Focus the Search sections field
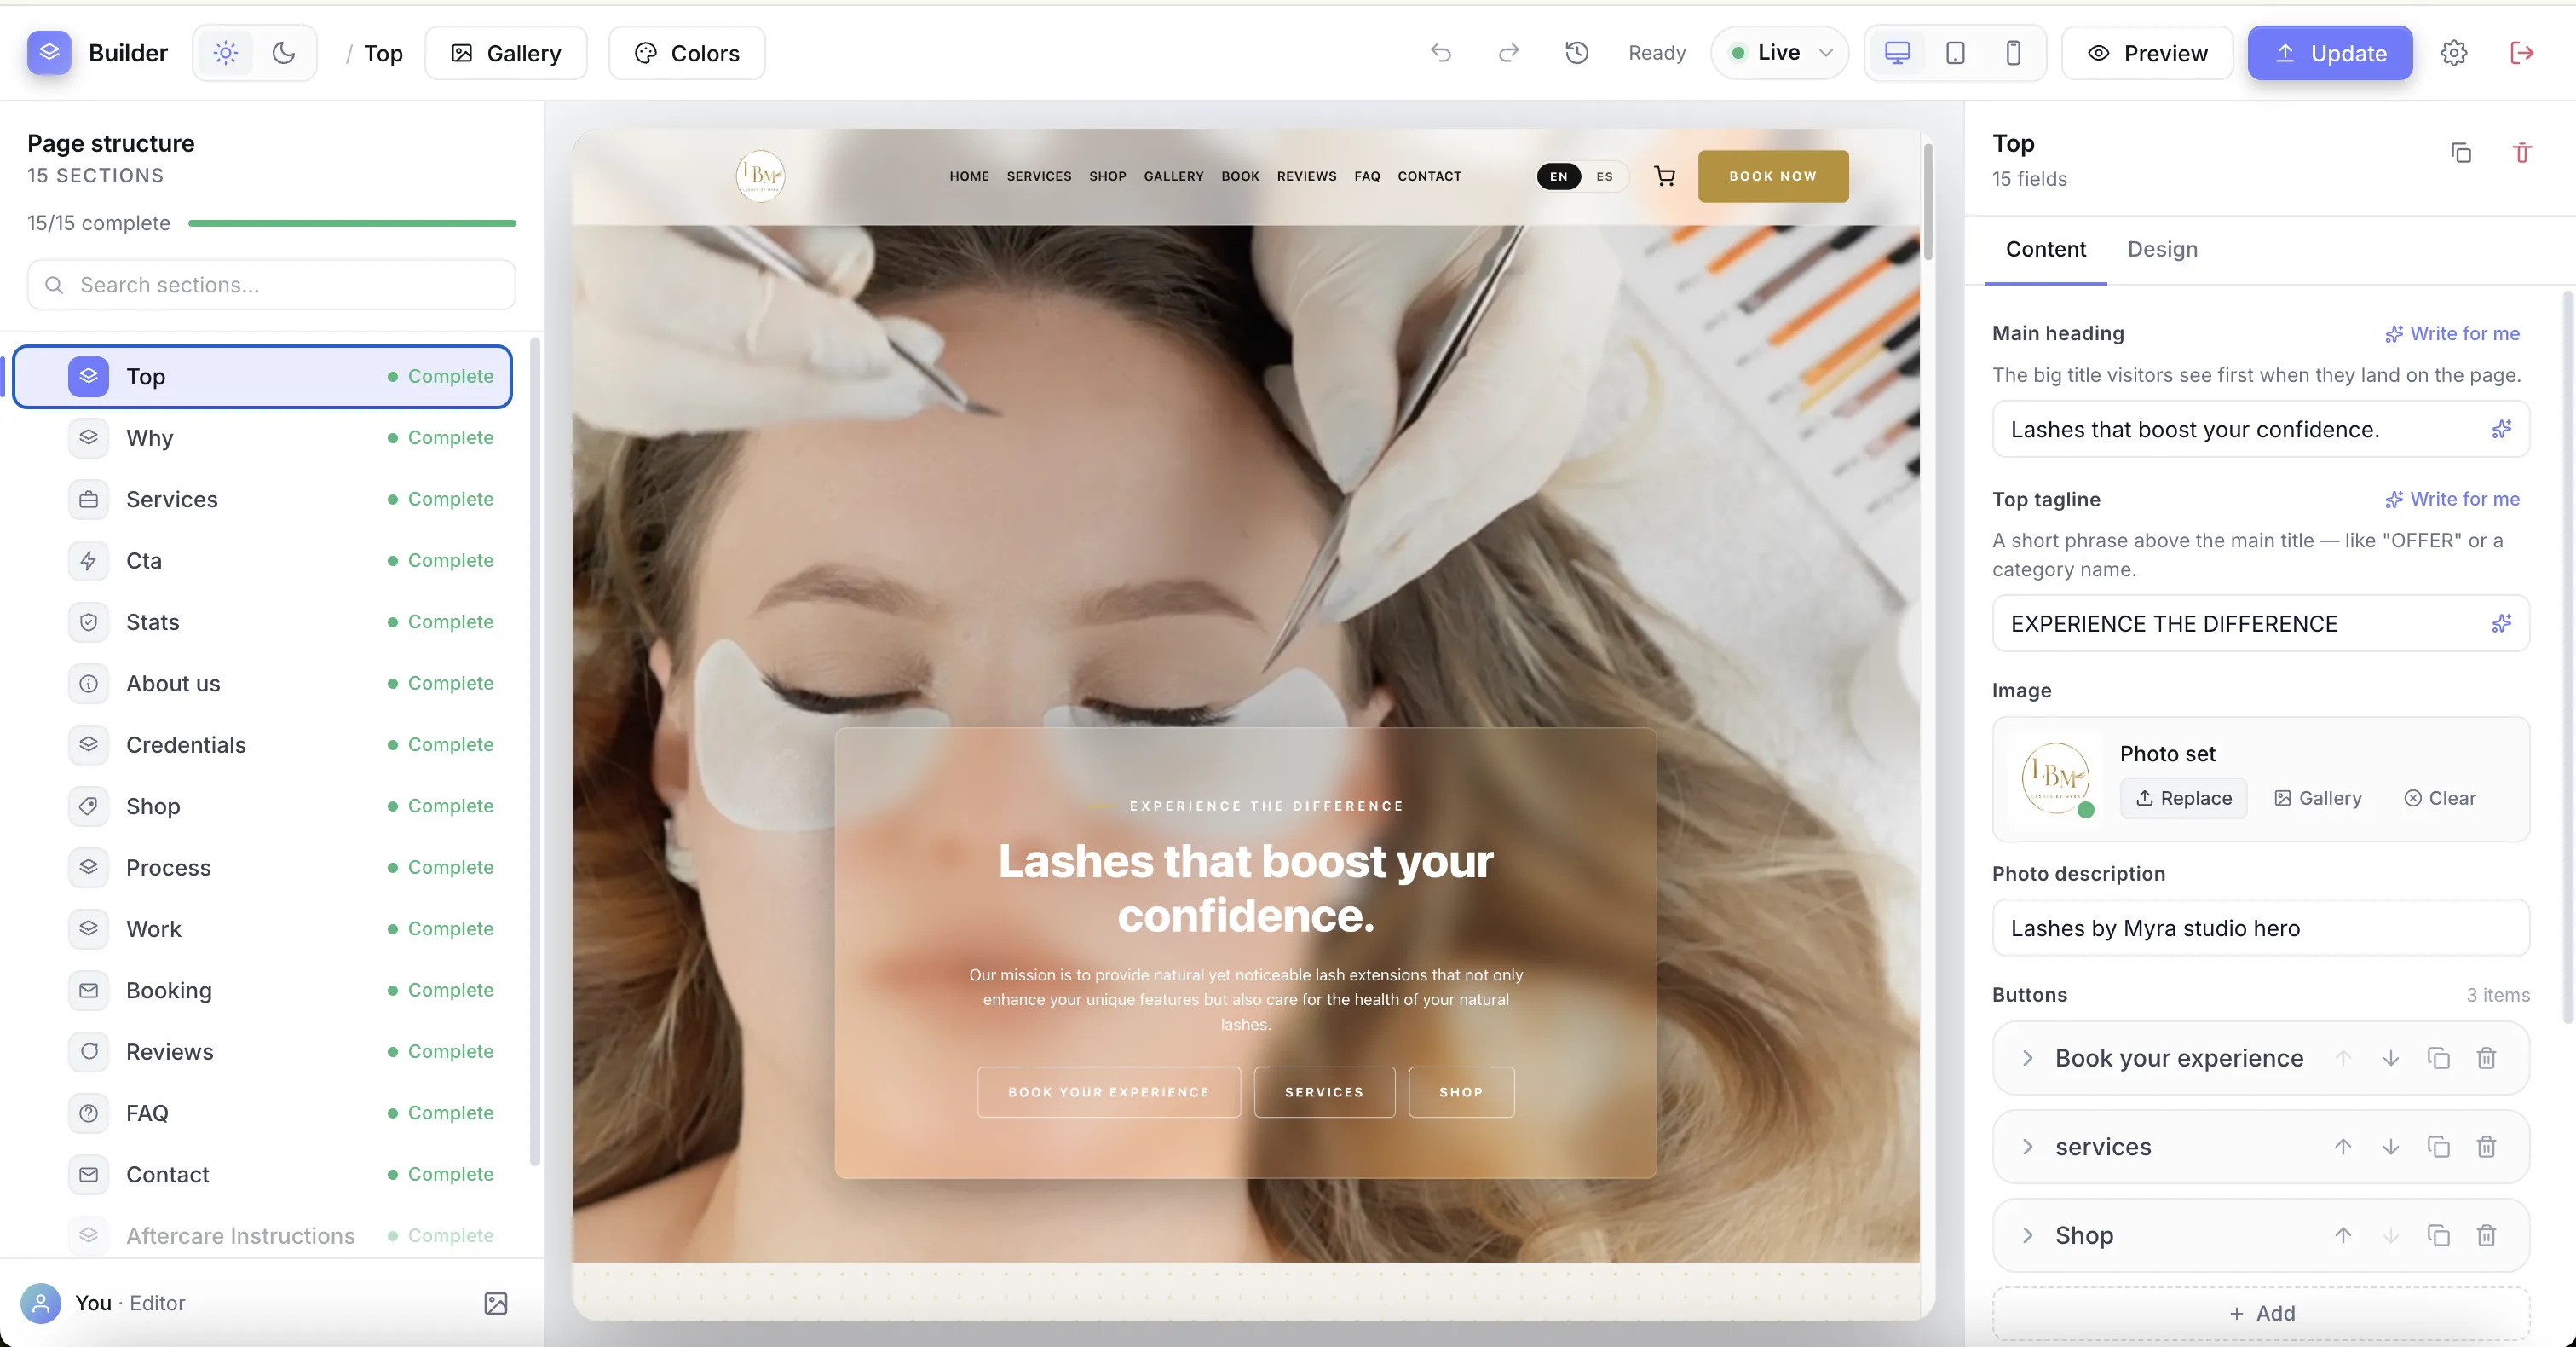 [272, 286]
